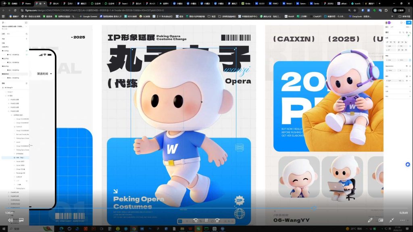Open the Google Gemini bookmark
The height and width of the screenshot is (232, 413).
[88, 16]
